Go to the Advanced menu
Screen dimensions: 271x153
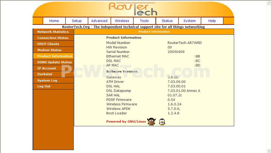(x=99, y=21)
